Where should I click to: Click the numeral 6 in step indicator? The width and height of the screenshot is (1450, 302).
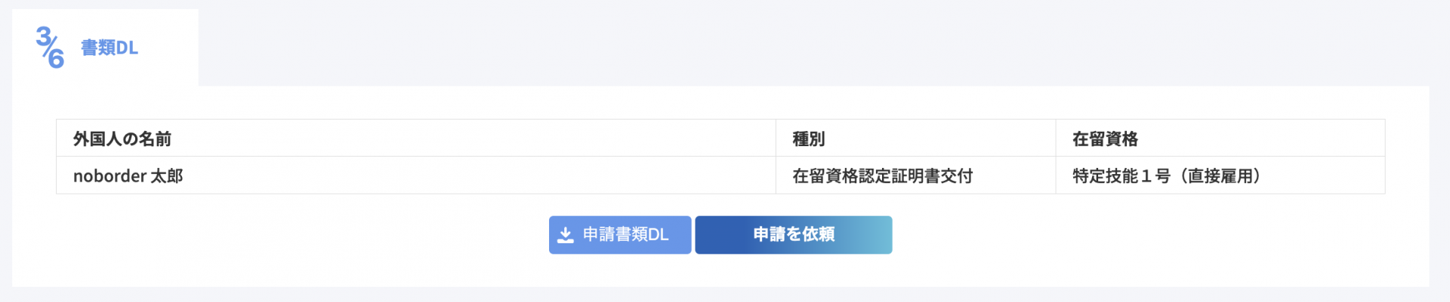coord(56,59)
